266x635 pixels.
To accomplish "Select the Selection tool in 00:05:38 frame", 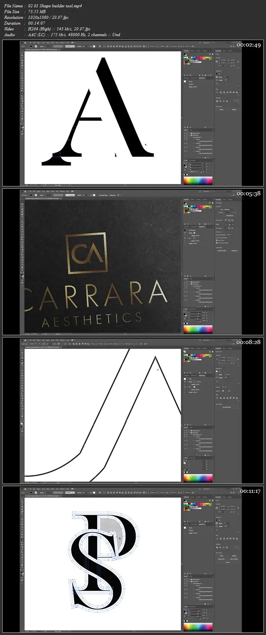I will coord(22,201).
